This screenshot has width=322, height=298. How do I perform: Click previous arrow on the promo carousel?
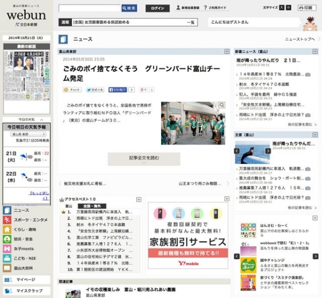[237, 256]
